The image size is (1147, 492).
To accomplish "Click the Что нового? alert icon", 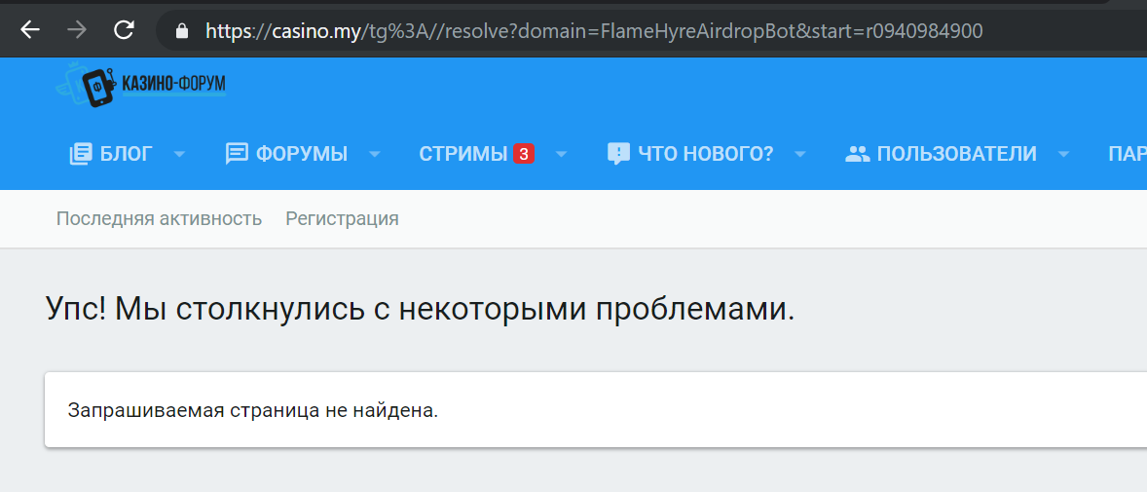I will (618, 154).
